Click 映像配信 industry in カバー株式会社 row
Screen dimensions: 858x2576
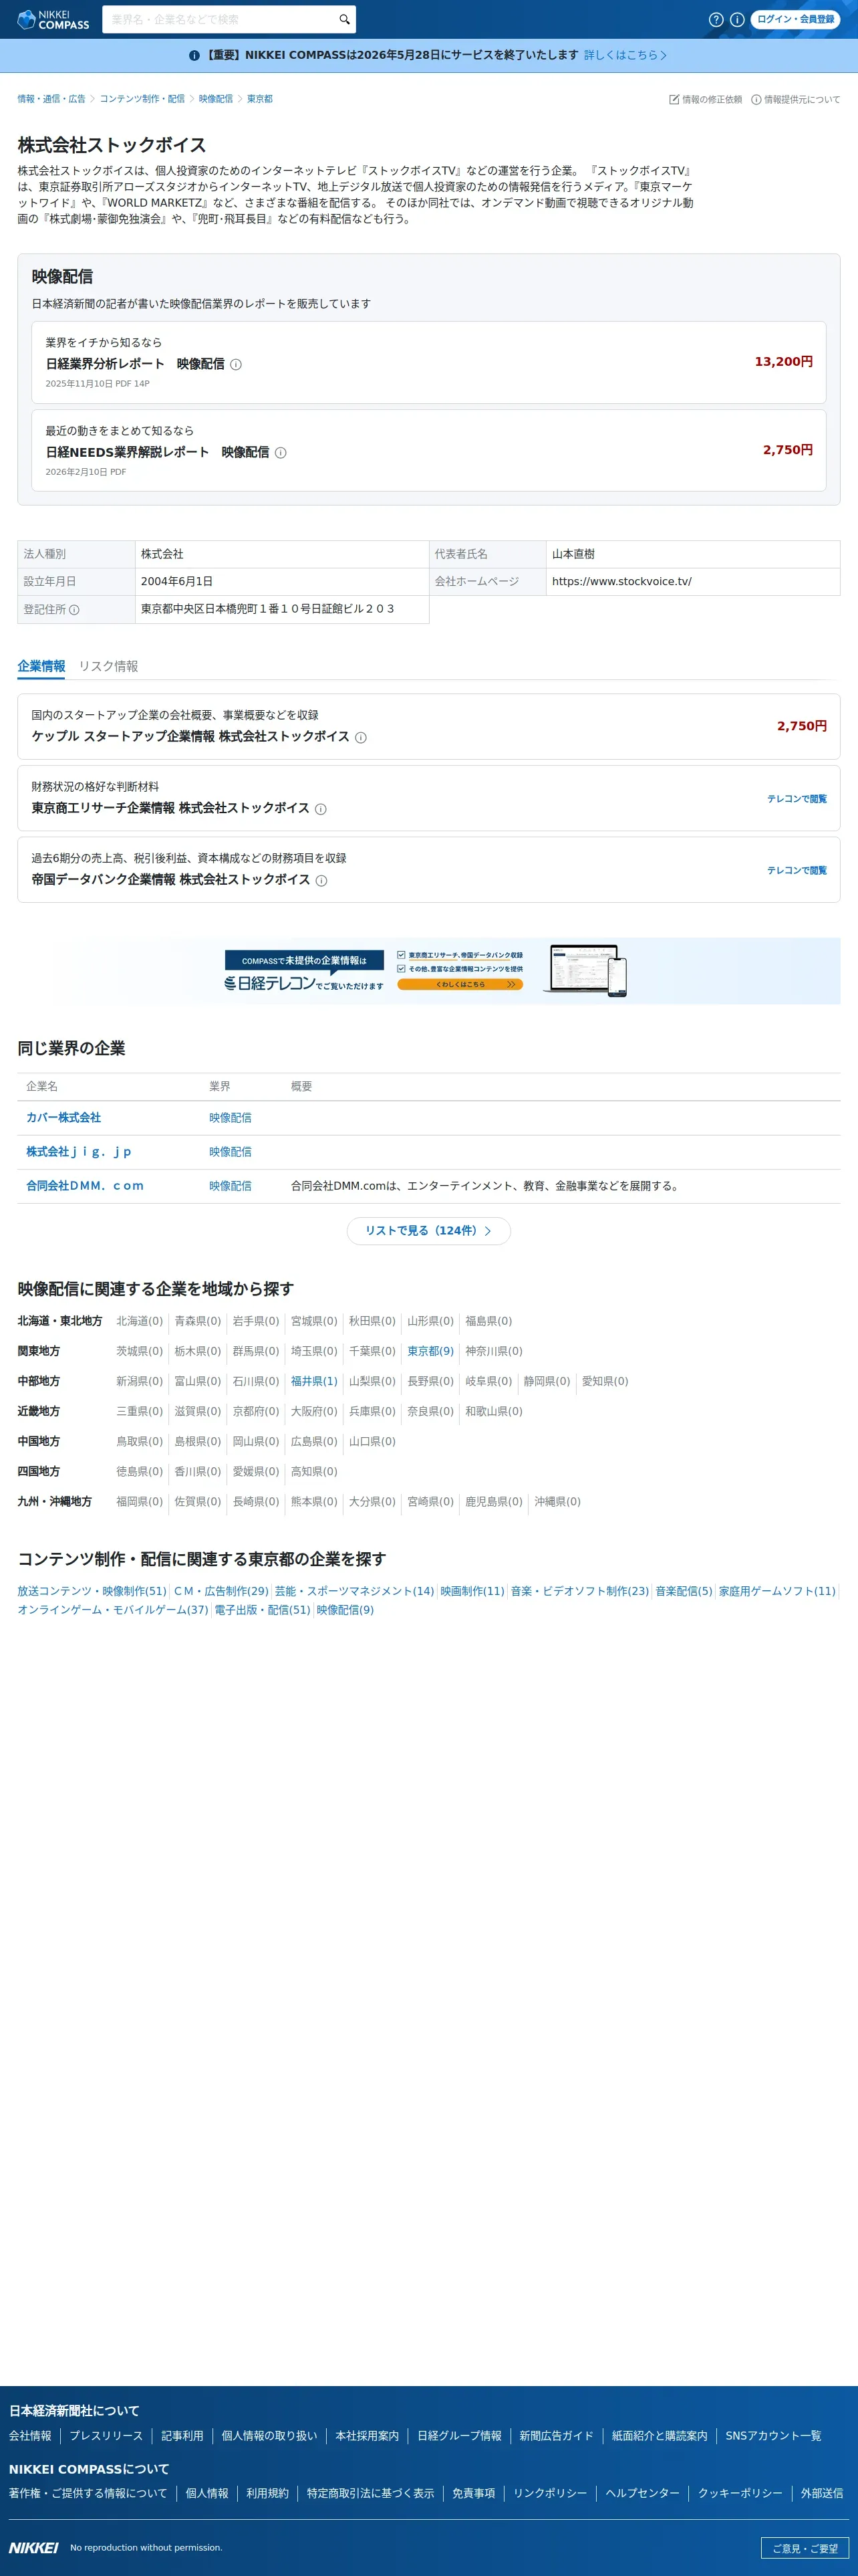click(230, 1118)
